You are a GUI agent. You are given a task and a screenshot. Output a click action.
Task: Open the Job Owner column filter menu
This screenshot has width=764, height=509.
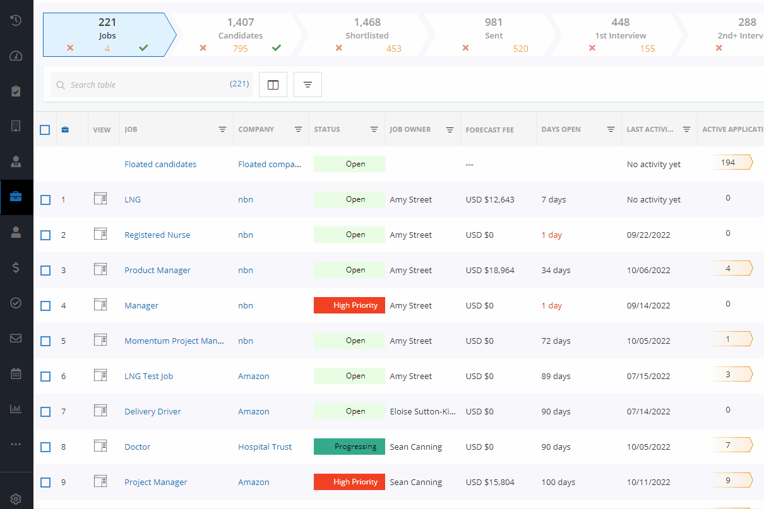pos(450,129)
